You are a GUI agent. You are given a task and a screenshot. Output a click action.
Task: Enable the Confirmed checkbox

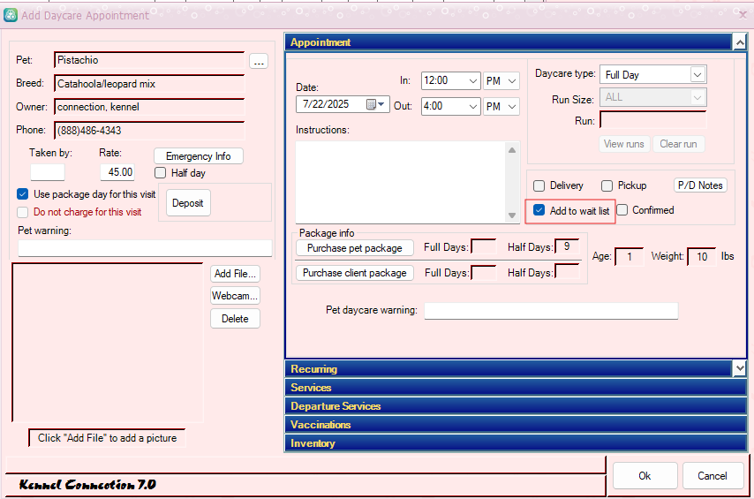[622, 210]
